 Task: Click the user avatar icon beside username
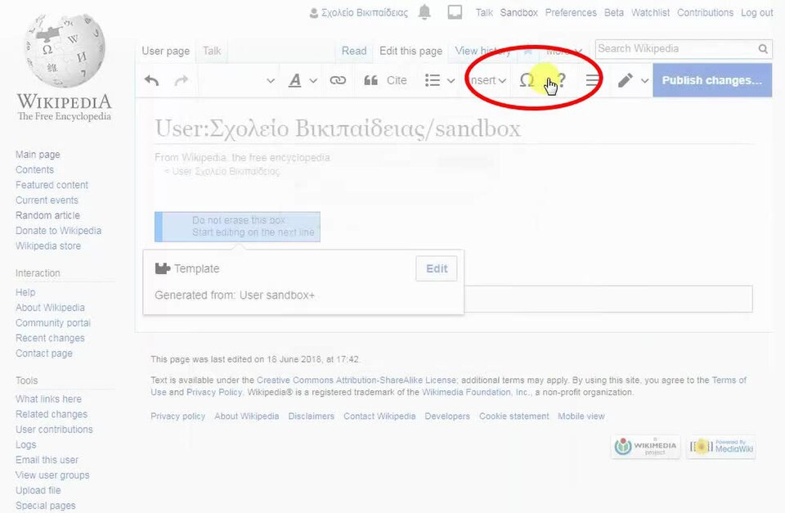(x=314, y=13)
